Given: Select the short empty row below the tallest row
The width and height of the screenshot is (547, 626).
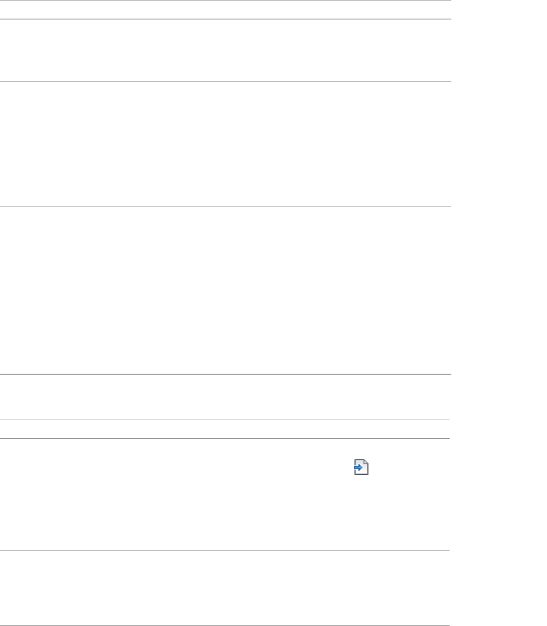Looking at the screenshot, I should (x=225, y=397).
